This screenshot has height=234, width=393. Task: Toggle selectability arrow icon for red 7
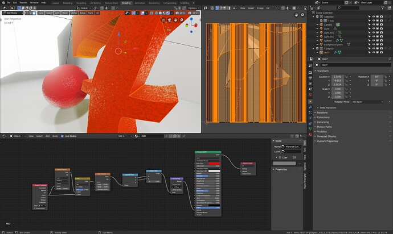(x=369, y=52)
